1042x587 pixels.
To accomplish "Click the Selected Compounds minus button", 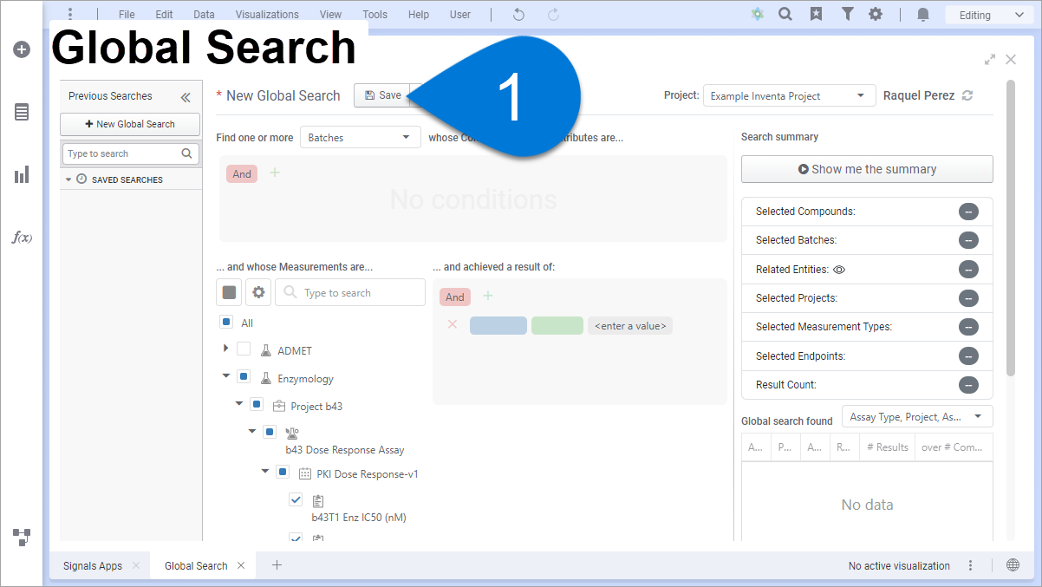I will tap(968, 212).
